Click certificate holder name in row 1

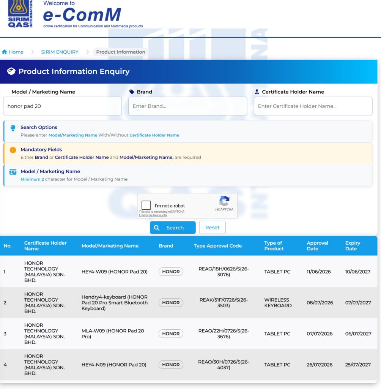[x=44, y=272]
